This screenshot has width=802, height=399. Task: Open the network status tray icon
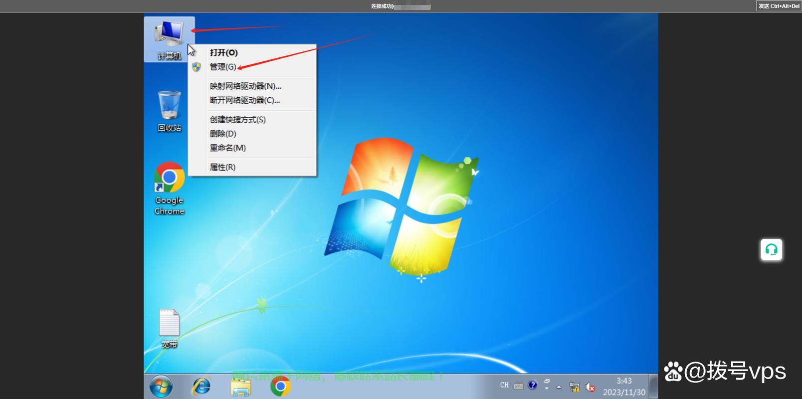click(x=575, y=387)
